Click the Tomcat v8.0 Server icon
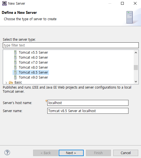The height and width of the screenshot is (158, 141). point(15,68)
